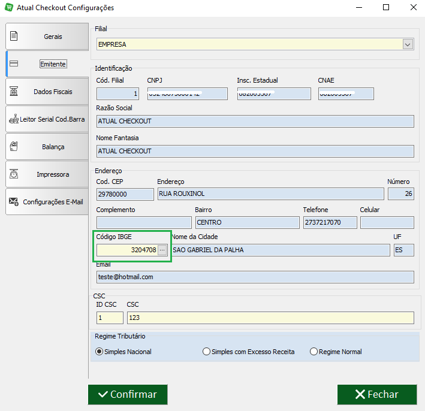Click the Impressora icon
The image size is (425, 411).
pyautogui.click(x=14, y=174)
